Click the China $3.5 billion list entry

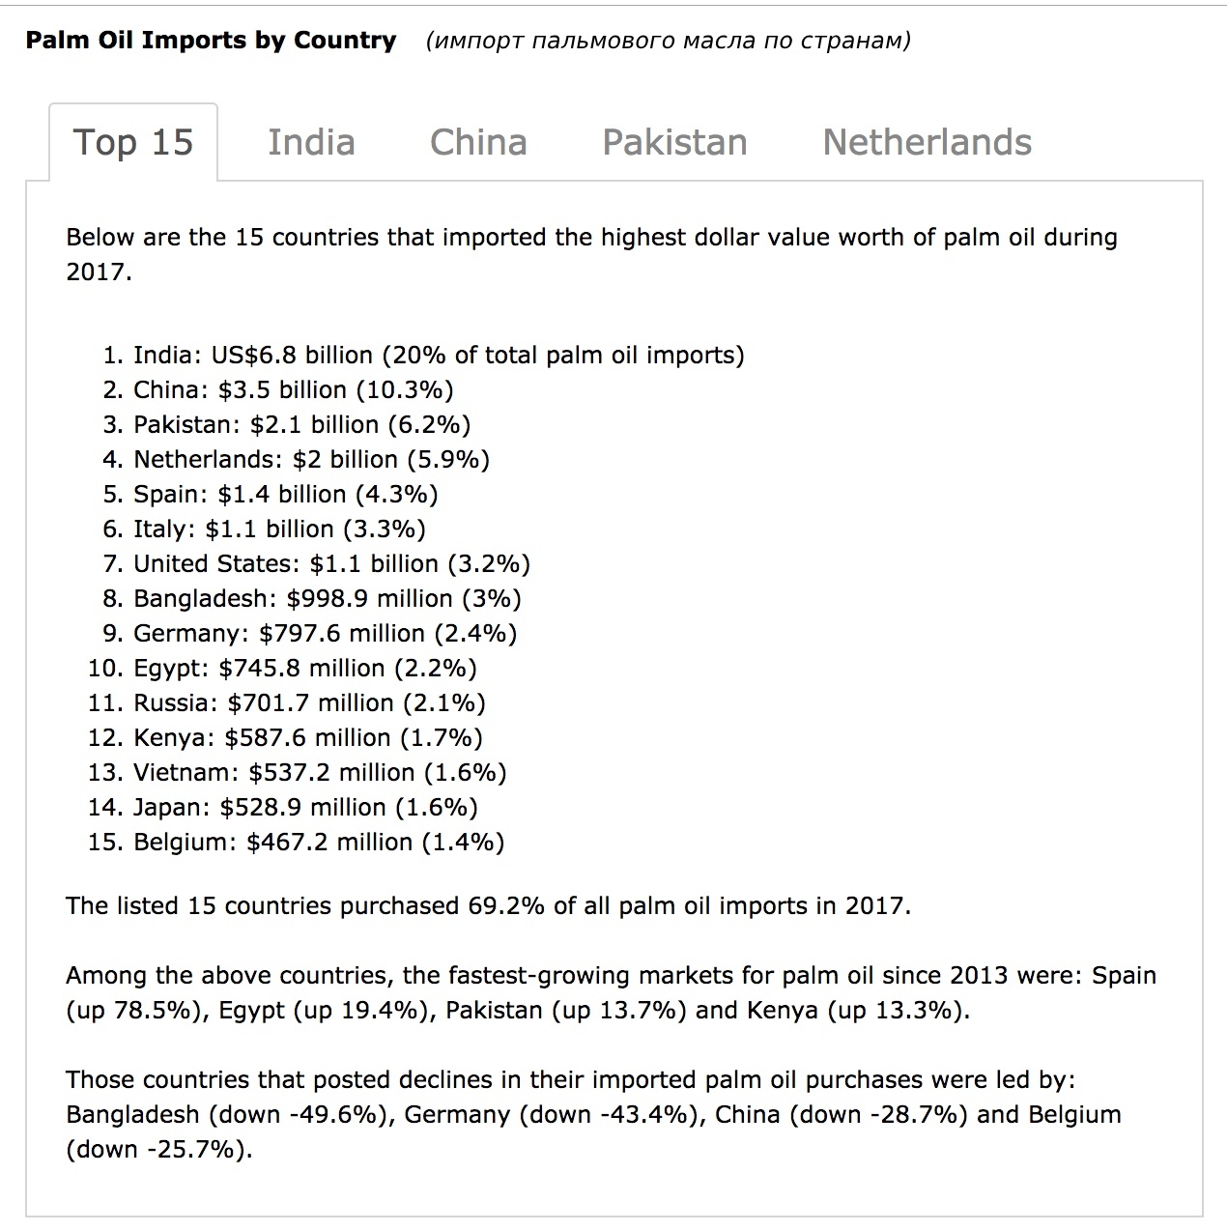point(294,390)
